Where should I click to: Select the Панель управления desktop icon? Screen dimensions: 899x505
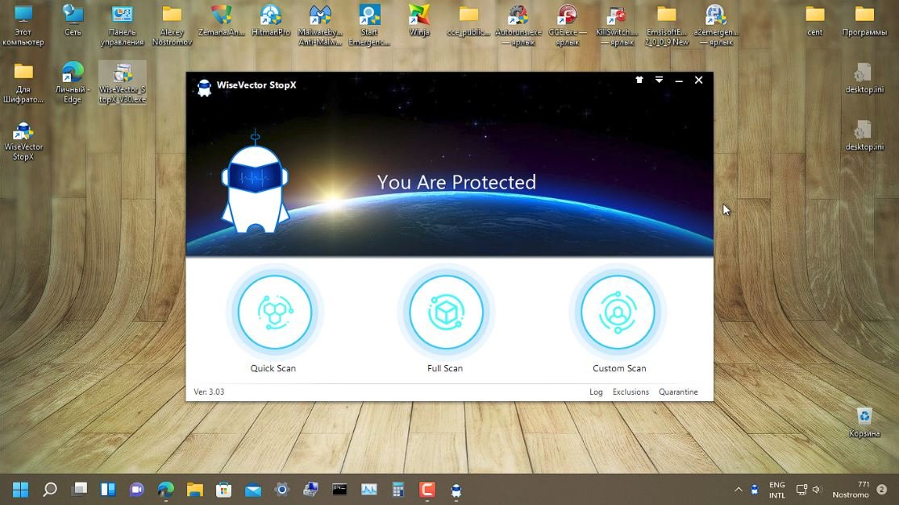122,25
